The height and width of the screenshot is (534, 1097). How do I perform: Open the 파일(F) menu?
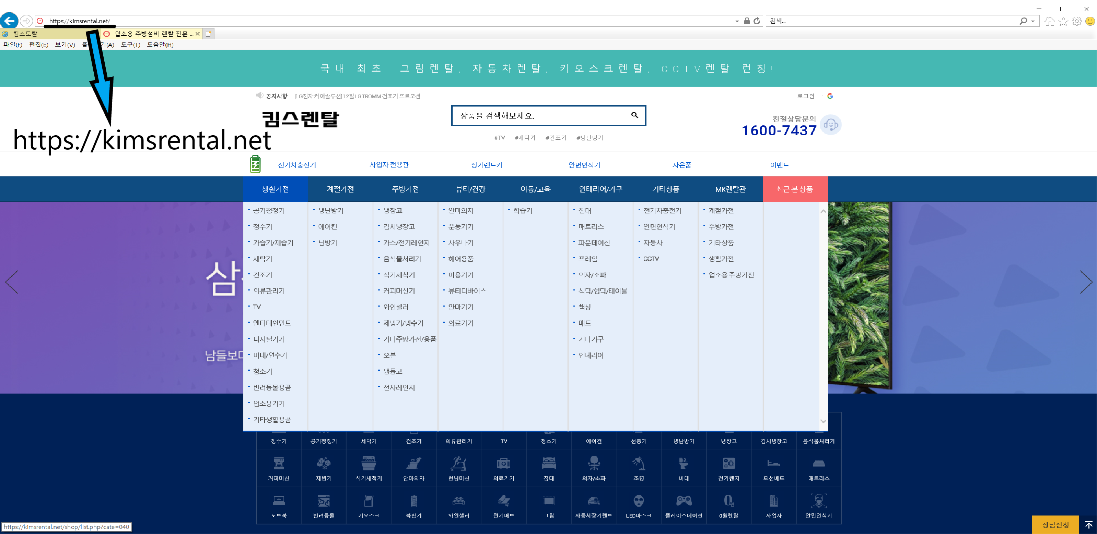pyautogui.click(x=13, y=45)
